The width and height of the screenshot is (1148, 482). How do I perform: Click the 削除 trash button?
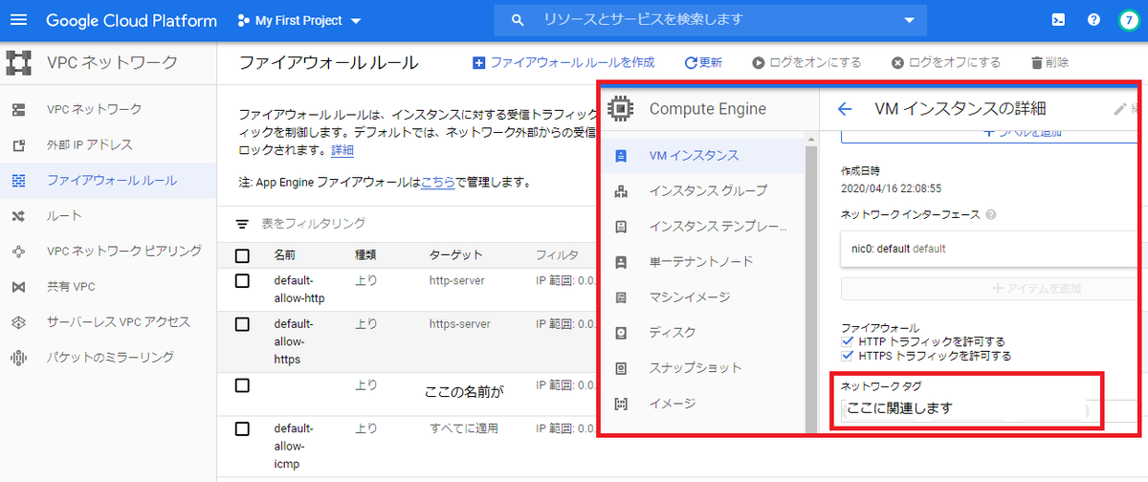[1049, 62]
